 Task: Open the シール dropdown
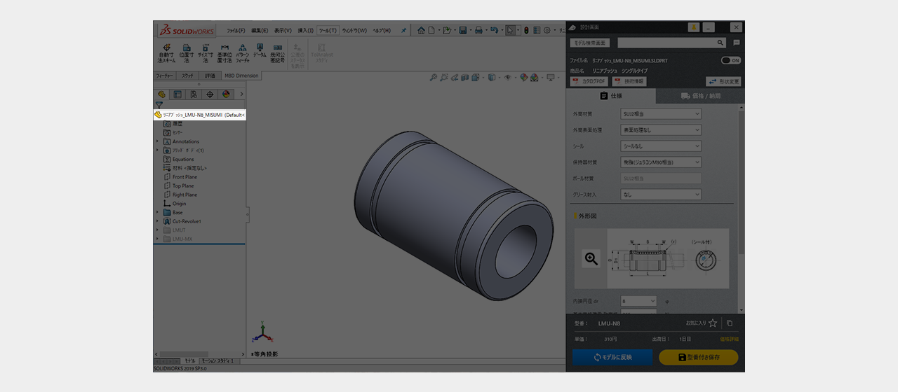point(661,146)
